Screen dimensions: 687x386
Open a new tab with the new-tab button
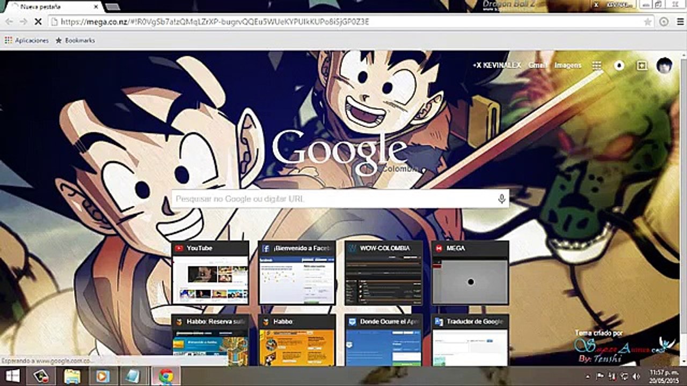(112, 7)
